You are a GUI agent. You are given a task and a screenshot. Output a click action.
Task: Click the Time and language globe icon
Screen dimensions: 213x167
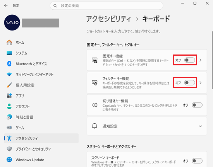pyautogui.click(x=9, y=117)
